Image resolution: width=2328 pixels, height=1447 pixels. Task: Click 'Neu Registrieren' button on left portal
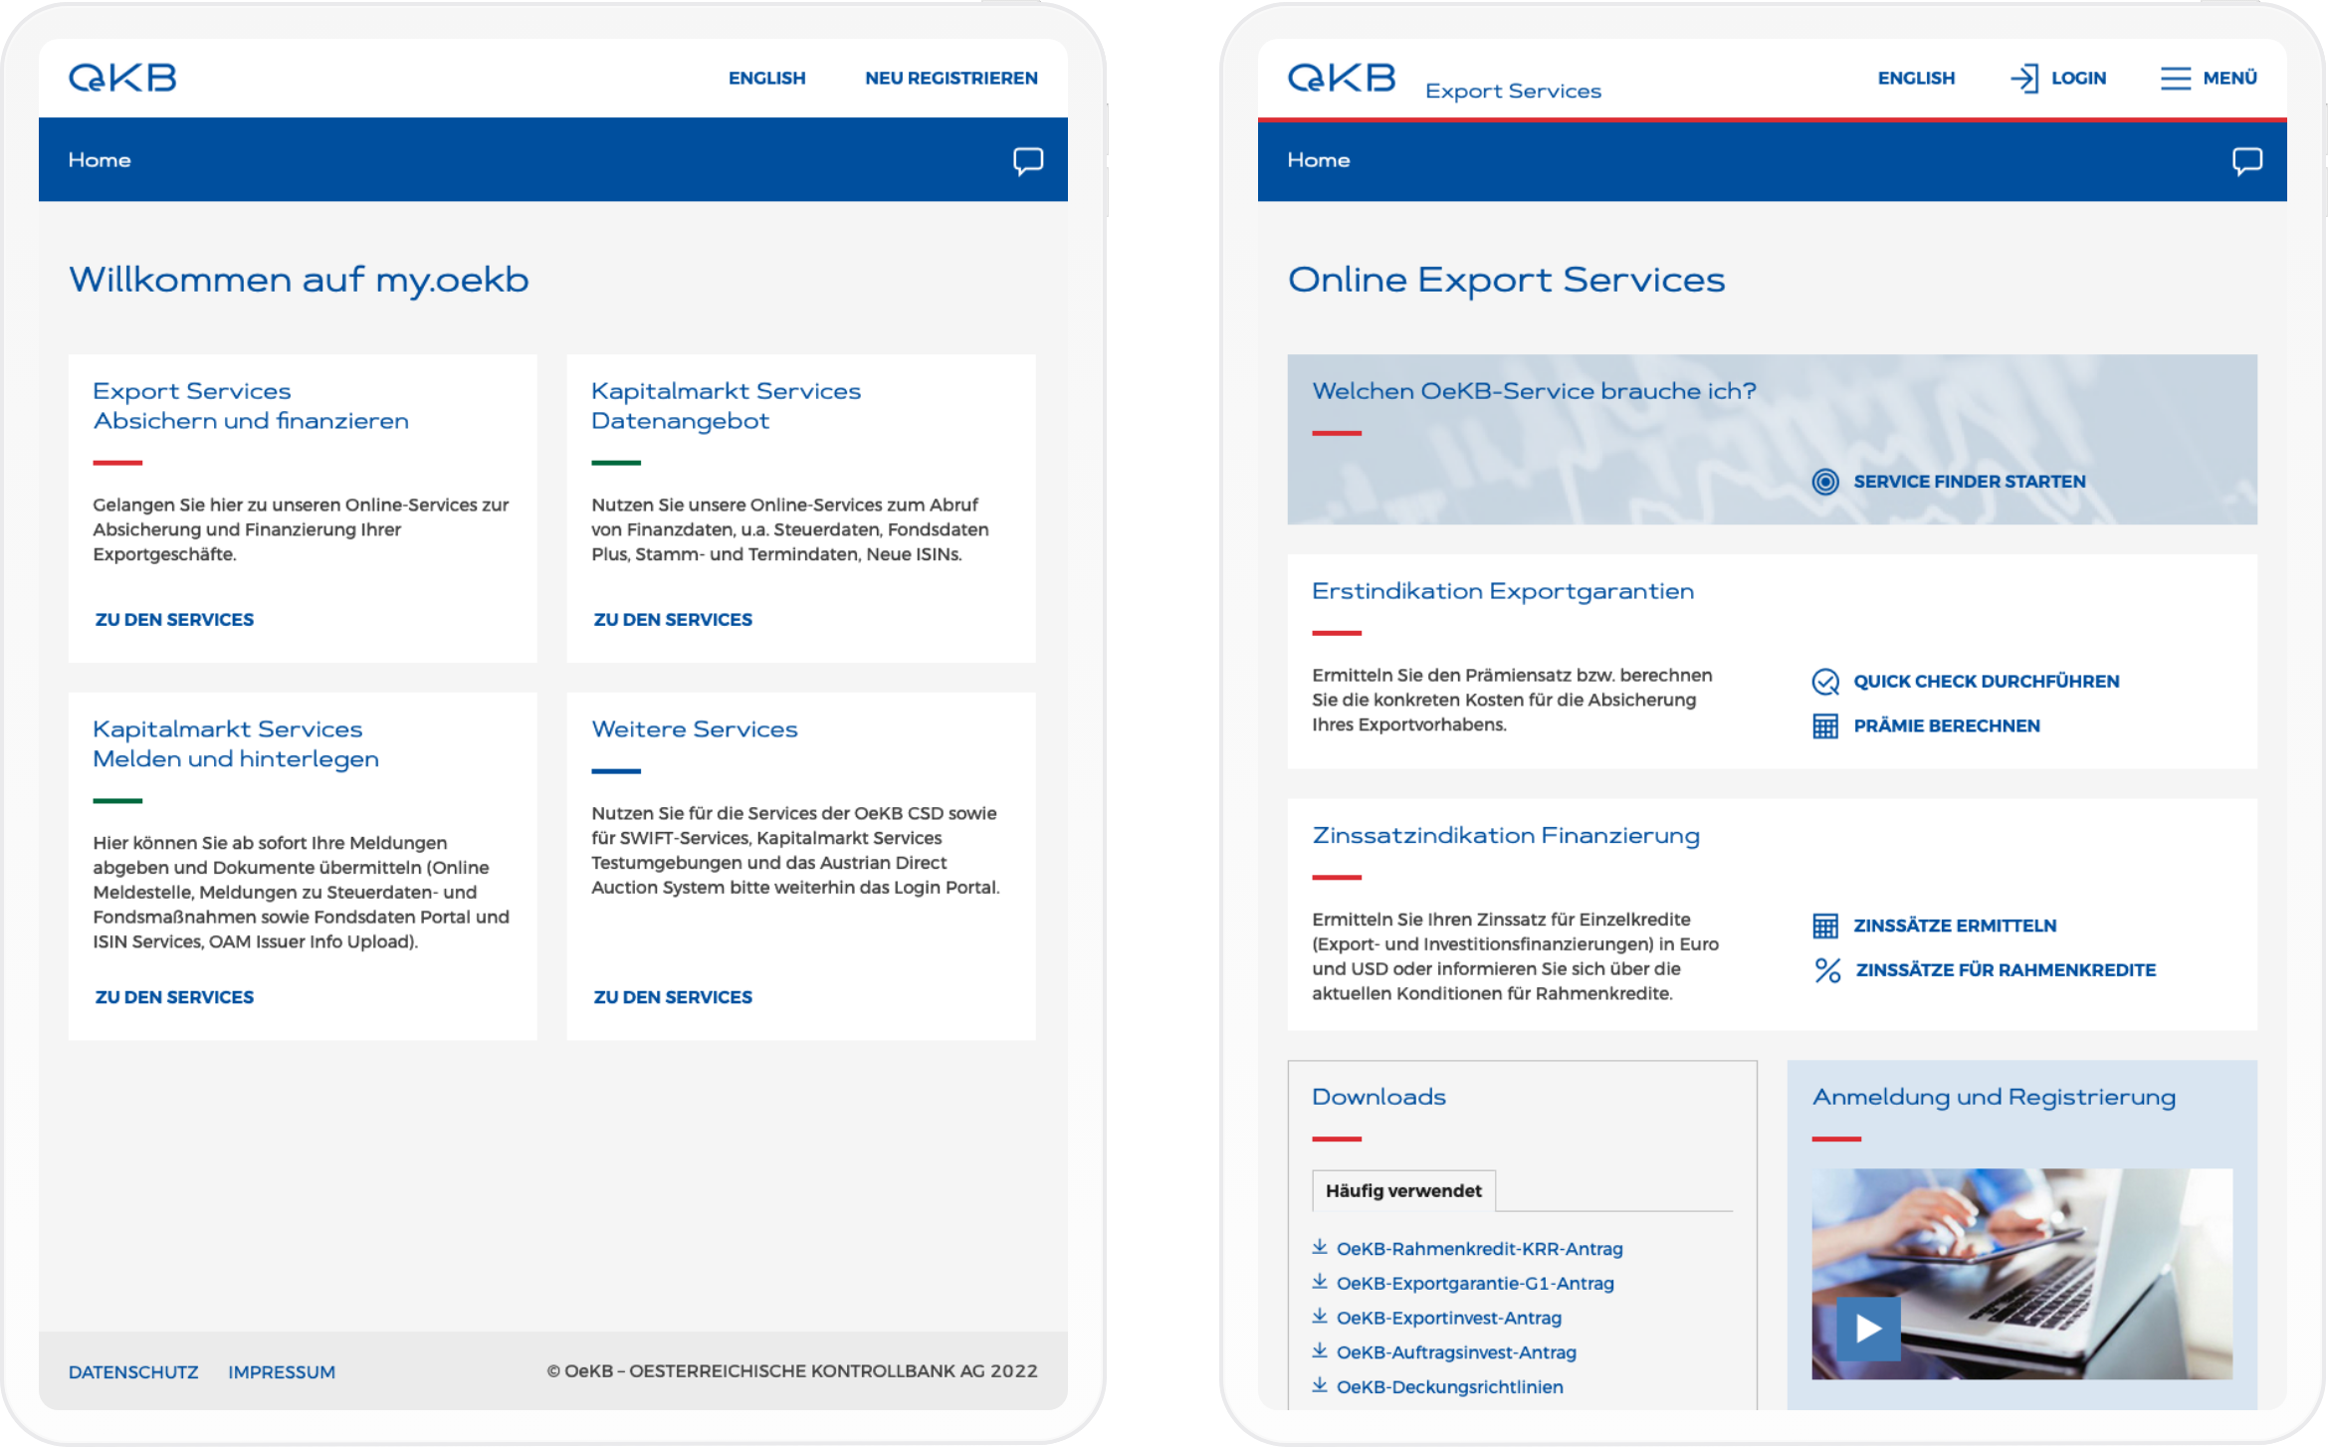(x=950, y=79)
